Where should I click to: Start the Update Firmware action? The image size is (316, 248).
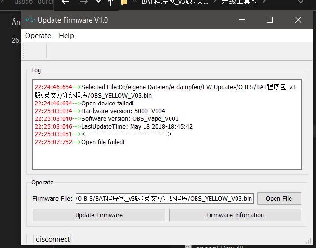click(x=99, y=215)
